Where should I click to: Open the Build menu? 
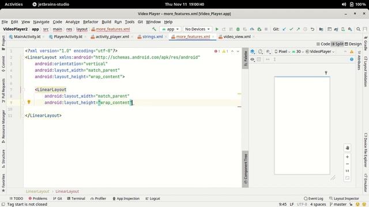pos(106,22)
